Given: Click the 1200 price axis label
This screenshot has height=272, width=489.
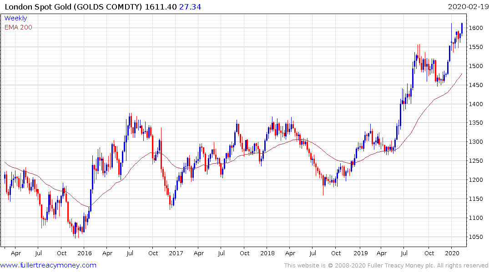Looking at the screenshot, I should point(476,180).
